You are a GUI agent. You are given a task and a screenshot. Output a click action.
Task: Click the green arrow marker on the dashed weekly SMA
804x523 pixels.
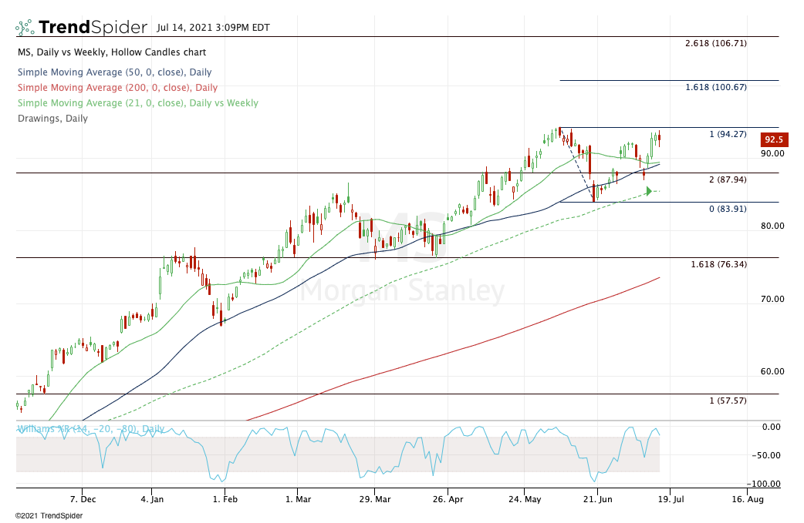pos(649,191)
